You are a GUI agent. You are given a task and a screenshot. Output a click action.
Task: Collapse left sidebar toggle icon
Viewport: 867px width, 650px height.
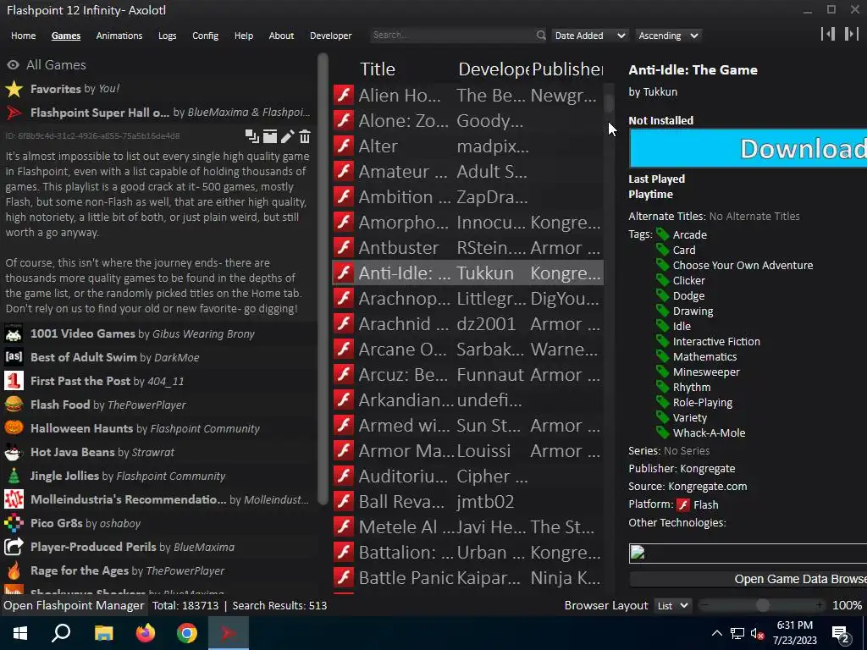pos(828,34)
